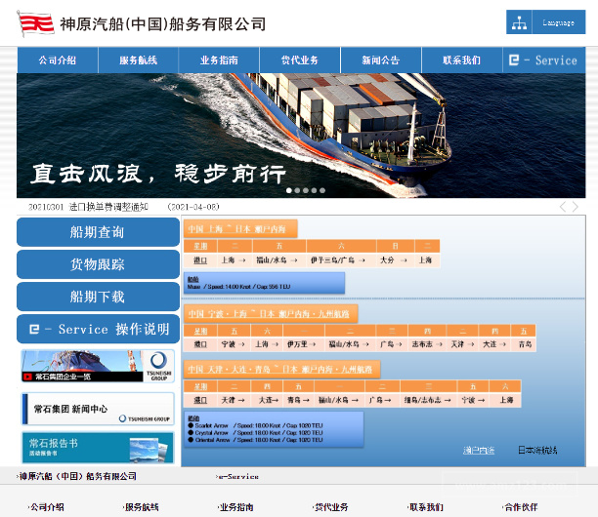The height and width of the screenshot is (517, 598).
Task: Click the footer e-Service link
Action: point(237,476)
